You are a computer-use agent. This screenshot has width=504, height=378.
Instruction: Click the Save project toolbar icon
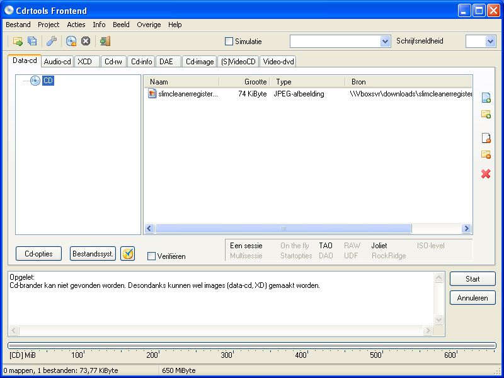click(31, 40)
